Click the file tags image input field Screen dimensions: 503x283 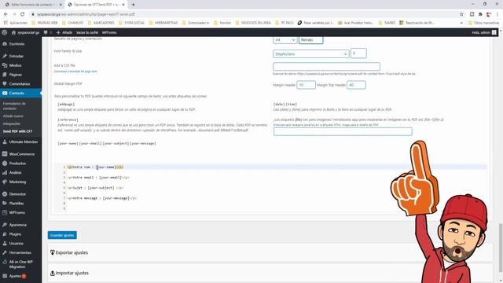pos(343,131)
